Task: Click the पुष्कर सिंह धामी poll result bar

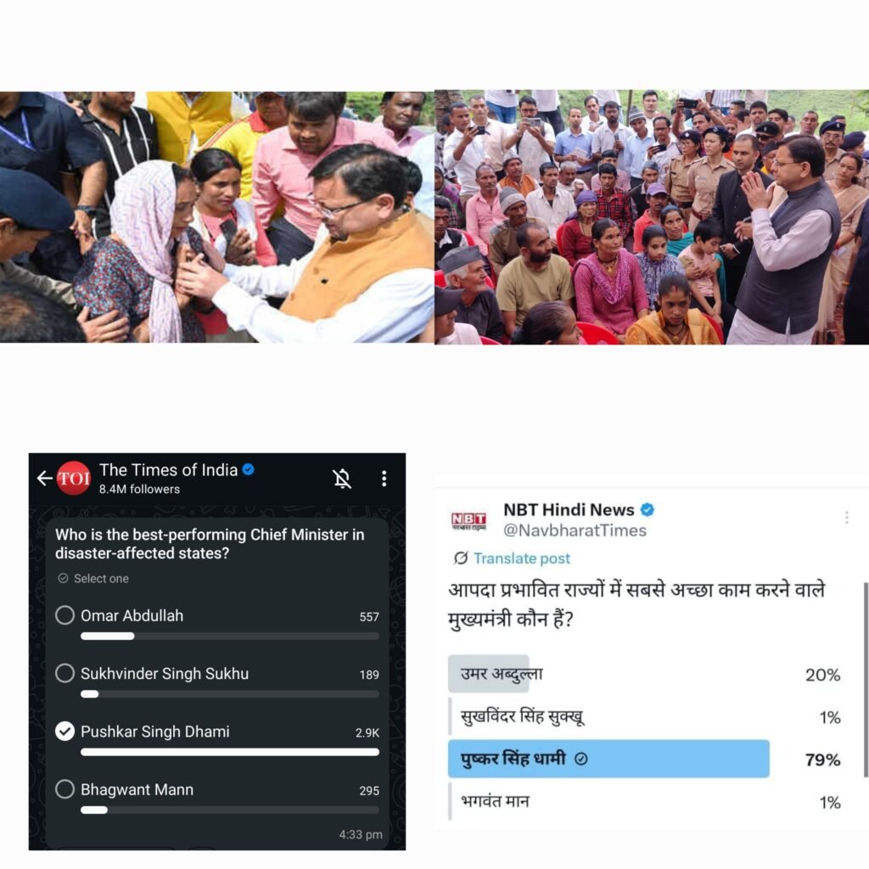Action: pos(608,759)
